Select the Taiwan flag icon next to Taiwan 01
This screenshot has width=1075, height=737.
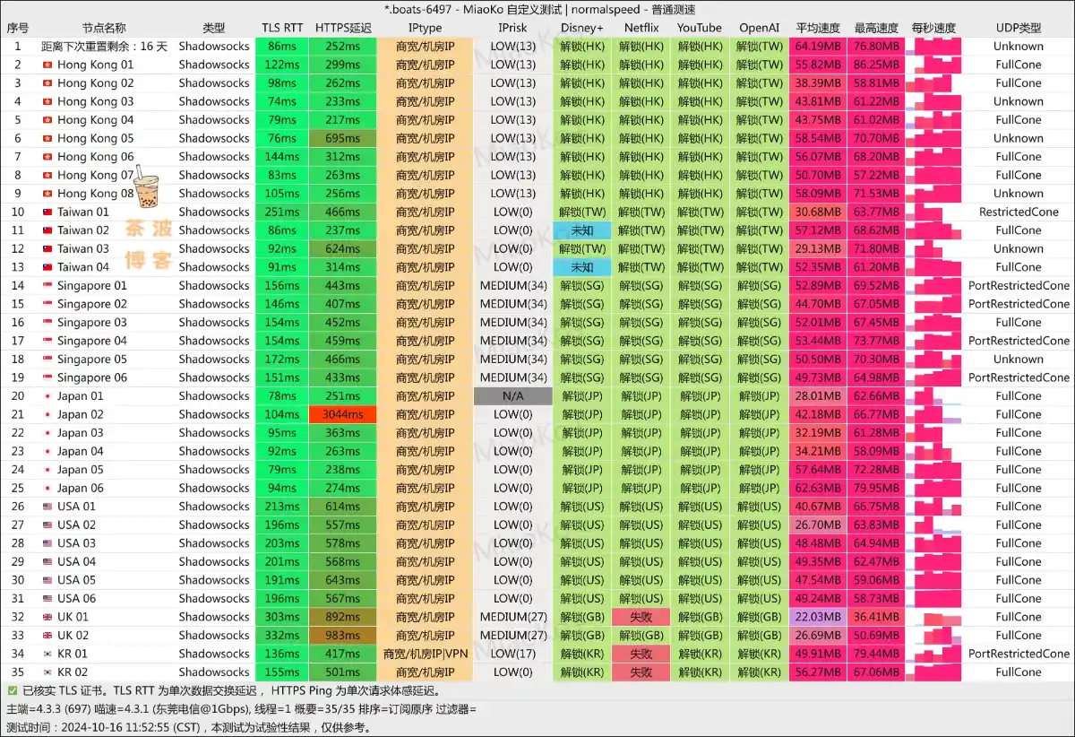49,212
